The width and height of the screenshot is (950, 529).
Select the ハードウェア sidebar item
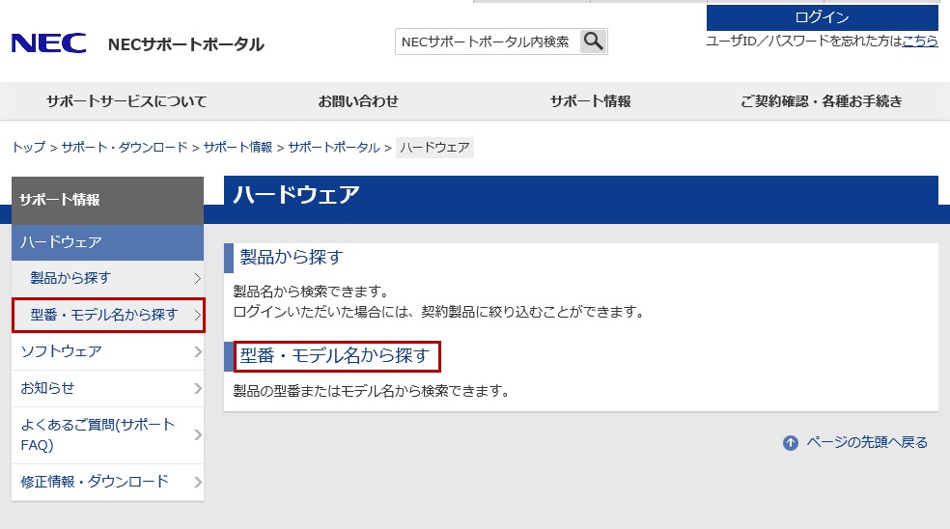coord(107,242)
